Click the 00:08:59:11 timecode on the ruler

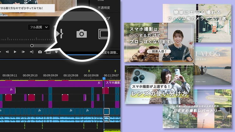click(x=10, y=75)
